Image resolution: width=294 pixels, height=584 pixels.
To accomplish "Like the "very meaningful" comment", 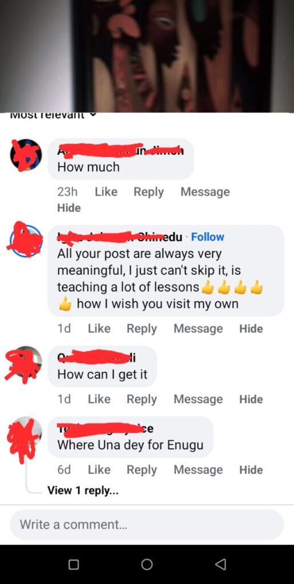I will point(99,328).
